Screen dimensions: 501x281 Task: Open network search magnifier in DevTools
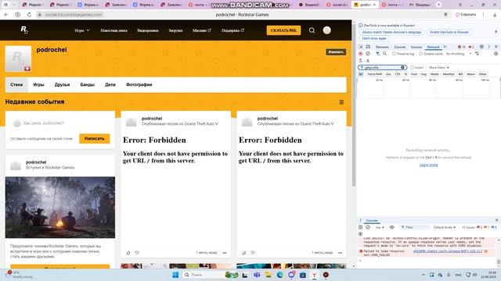[x=384, y=54]
